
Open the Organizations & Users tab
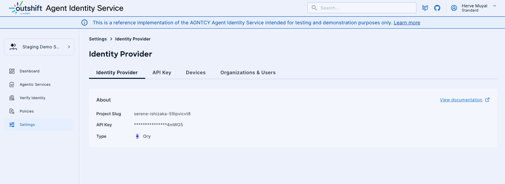click(248, 72)
